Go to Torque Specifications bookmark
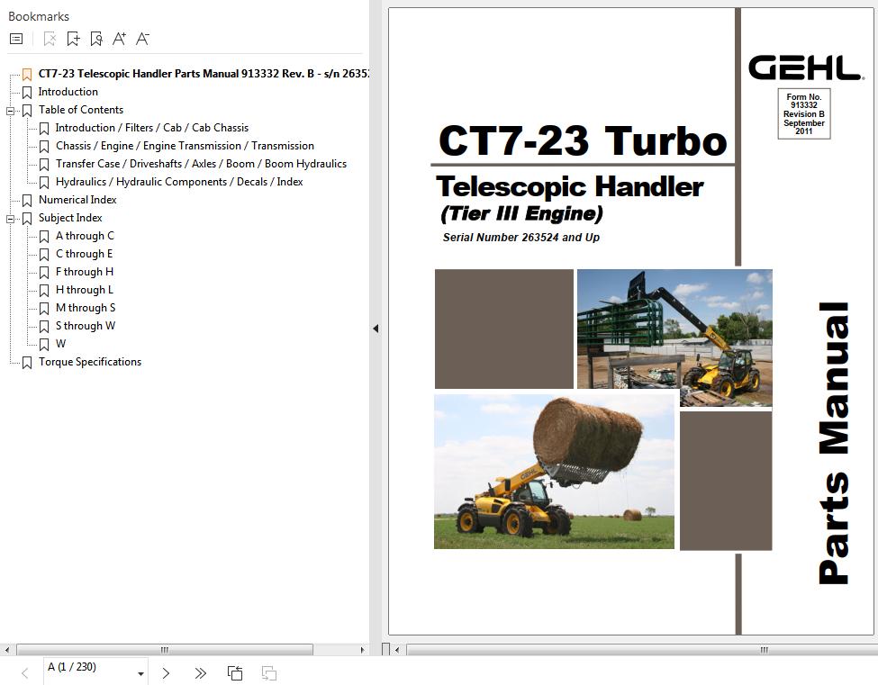 [89, 362]
